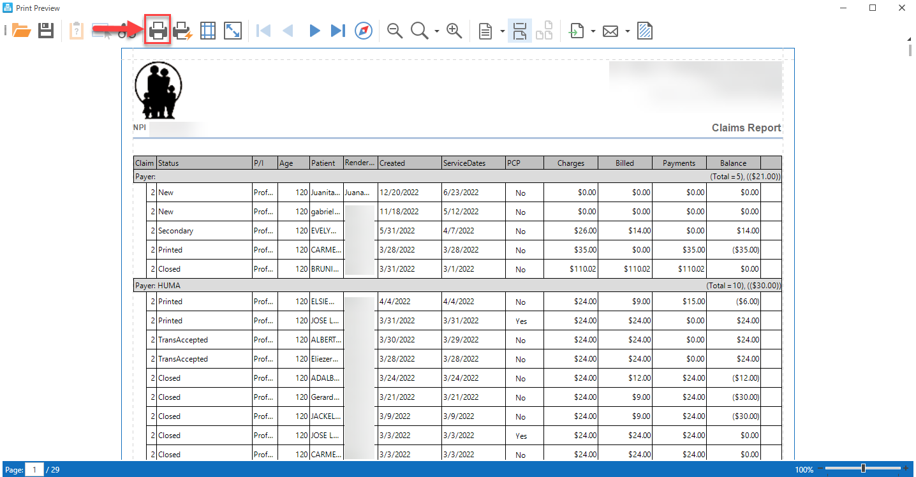Click the Export document icon
This screenshot has width=916, height=477.
[577, 31]
